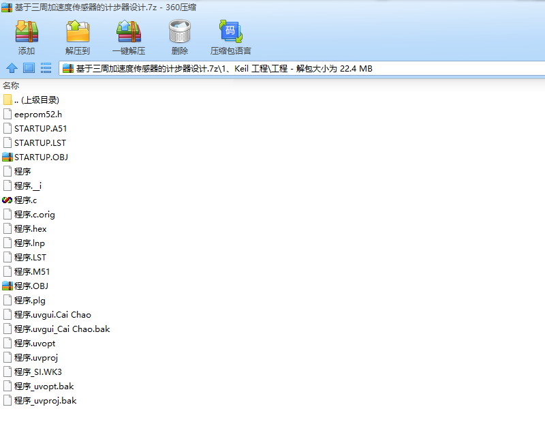Select file 程序.c.orig

[29, 215]
